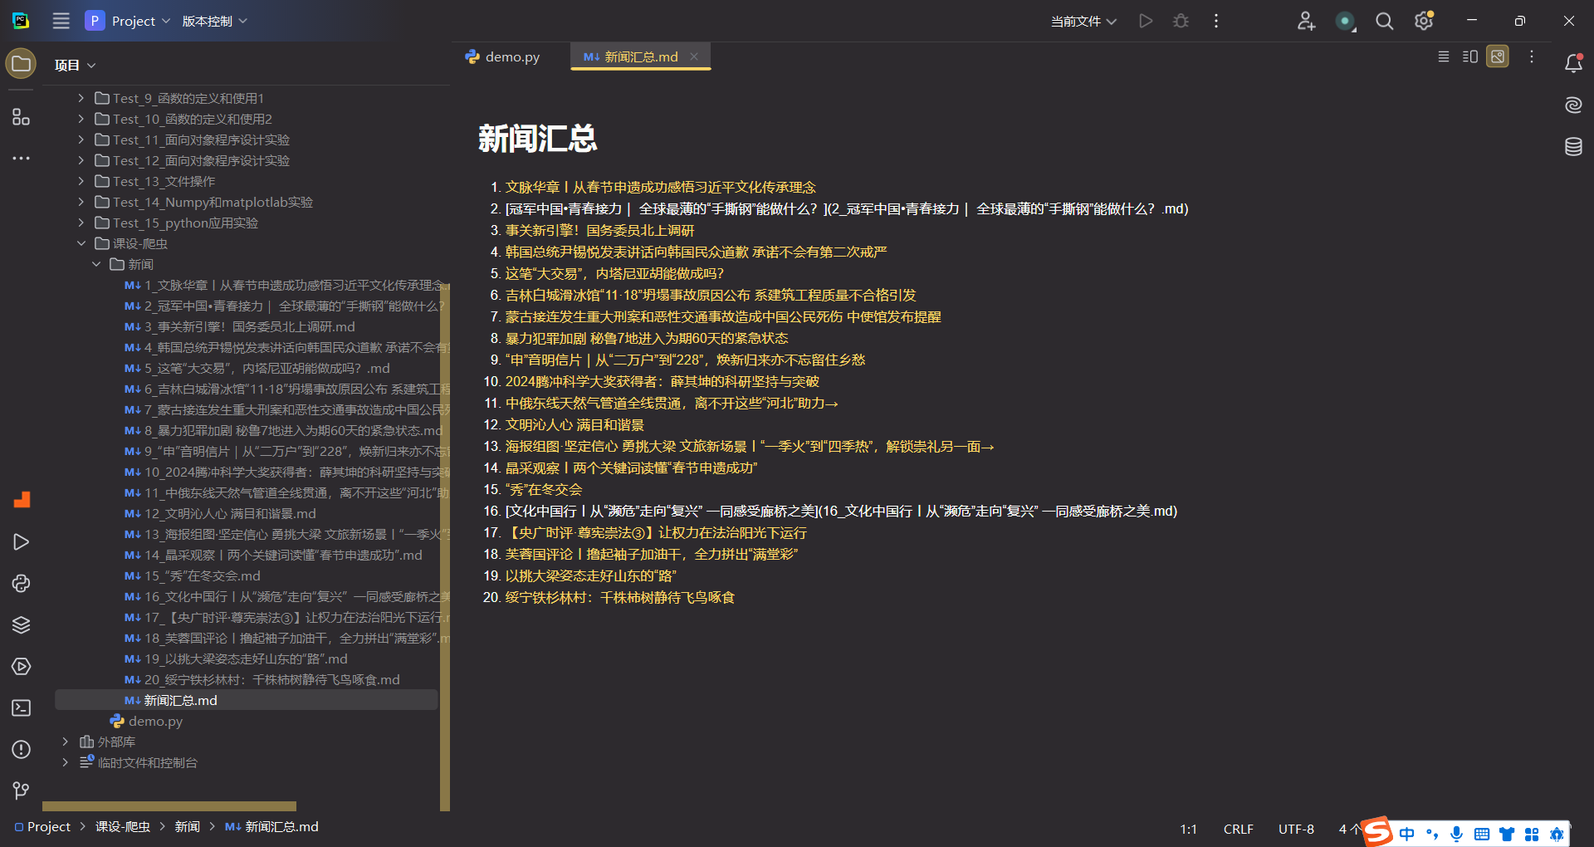Open the Terminal tool window
This screenshot has width=1594, height=847.
coord(22,708)
